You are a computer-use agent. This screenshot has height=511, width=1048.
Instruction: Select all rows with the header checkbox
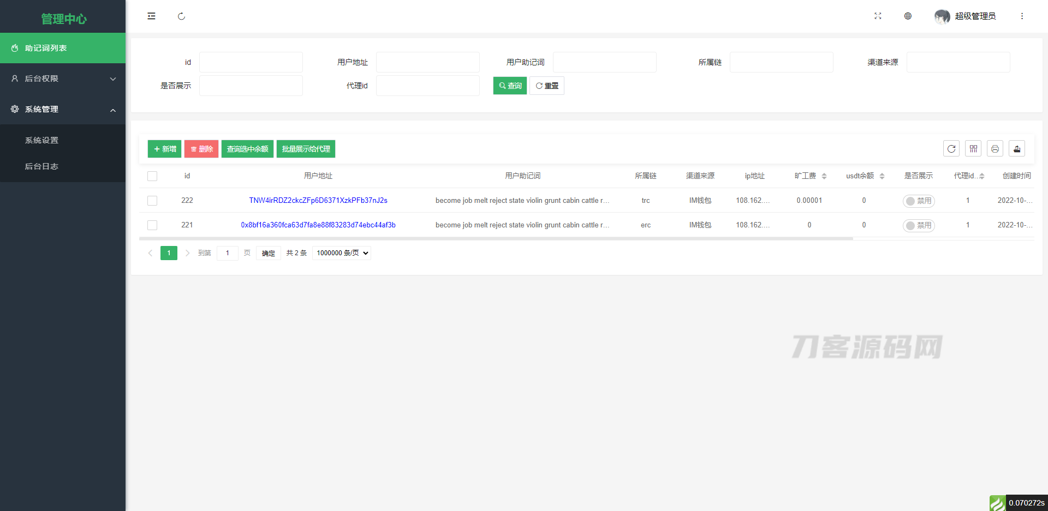[x=152, y=176]
